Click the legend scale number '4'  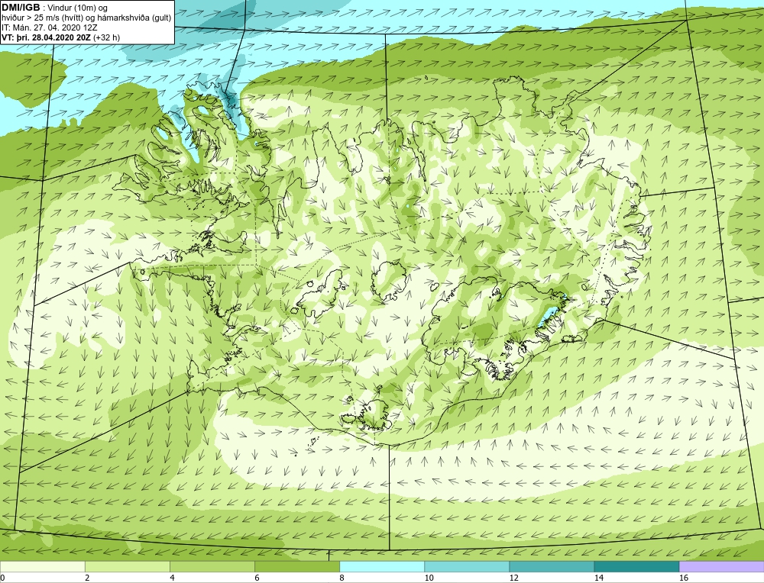(172, 578)
